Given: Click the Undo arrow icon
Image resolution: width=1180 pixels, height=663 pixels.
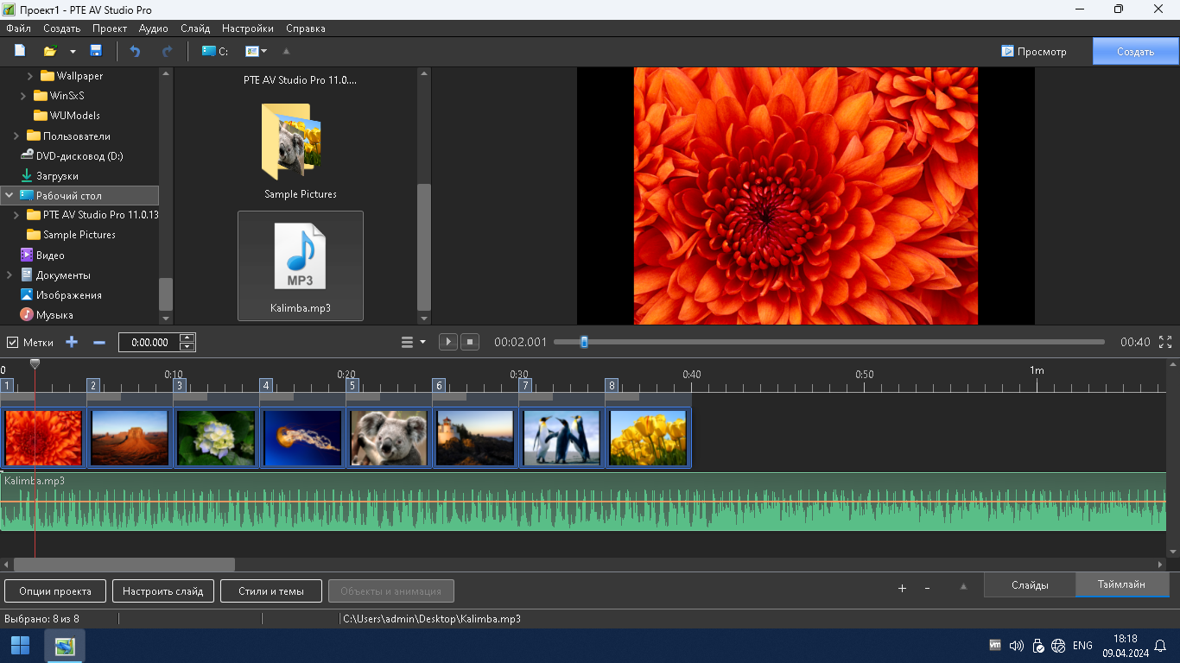Looking at the screenshot, I should [x=135, y=51].
